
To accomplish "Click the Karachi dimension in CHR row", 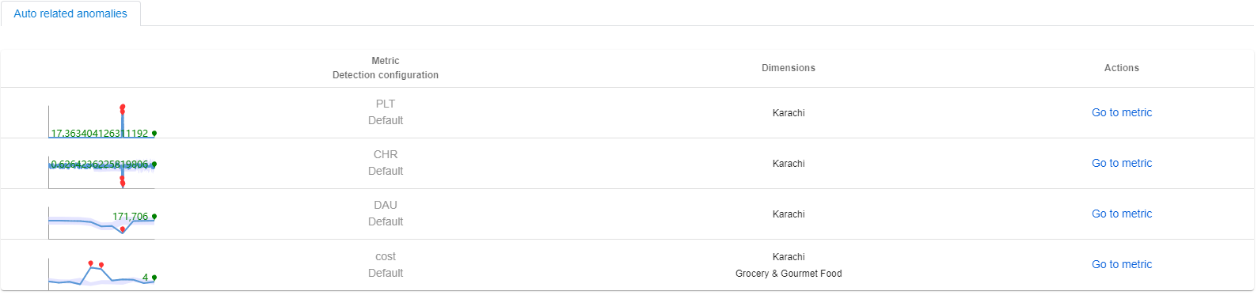I will coord(789,164).
